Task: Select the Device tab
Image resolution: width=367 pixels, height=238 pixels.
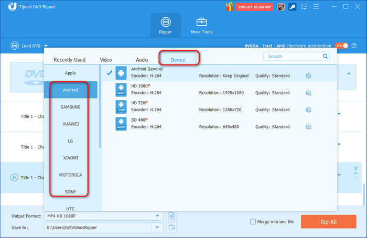Action: [x=178, y=60]
